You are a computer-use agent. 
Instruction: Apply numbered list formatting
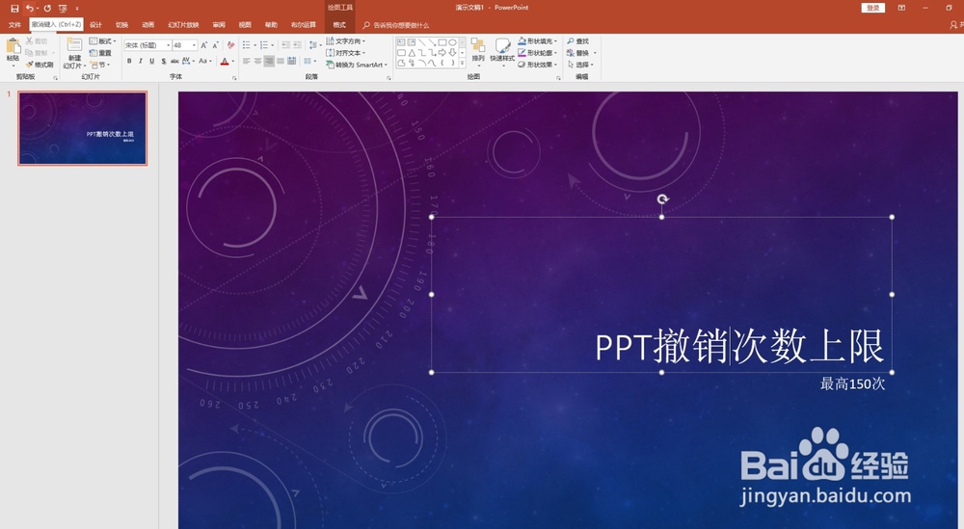[266, 45]
